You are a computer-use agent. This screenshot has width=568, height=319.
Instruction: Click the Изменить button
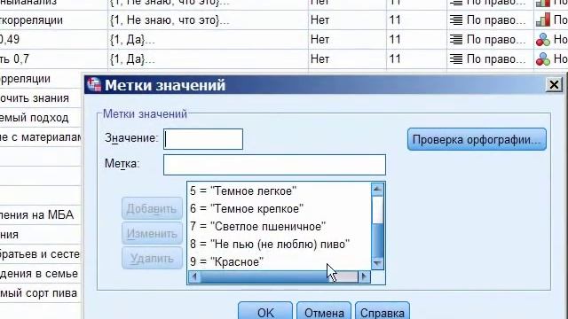pos(152,234)
